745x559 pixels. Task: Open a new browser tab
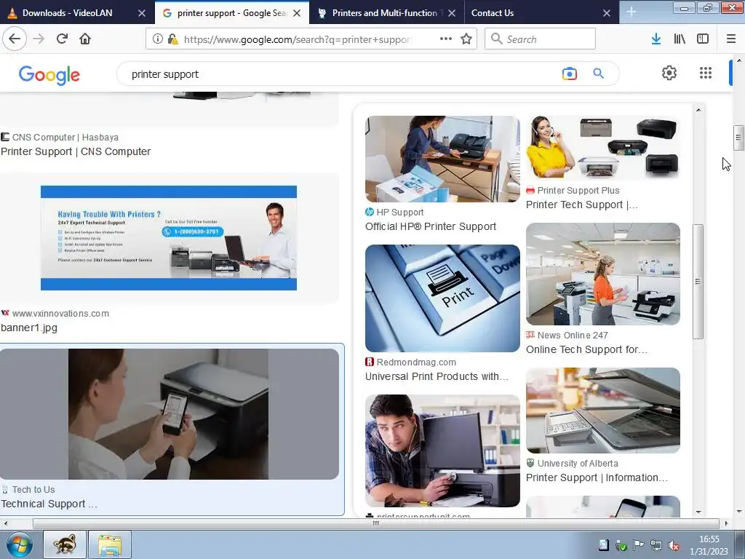631,12
